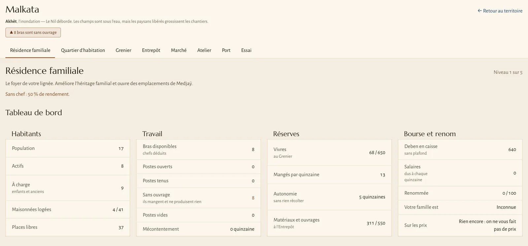
Task: Select the Salaires row
Action: 460,173
